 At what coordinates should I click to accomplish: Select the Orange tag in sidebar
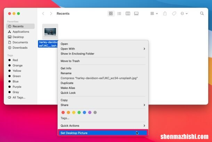[x=20, y=65]
